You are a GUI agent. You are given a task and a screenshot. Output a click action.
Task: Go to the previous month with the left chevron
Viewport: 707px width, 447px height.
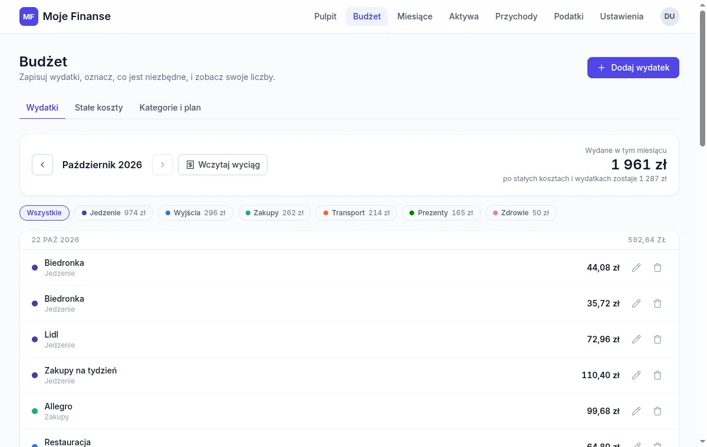42,165
